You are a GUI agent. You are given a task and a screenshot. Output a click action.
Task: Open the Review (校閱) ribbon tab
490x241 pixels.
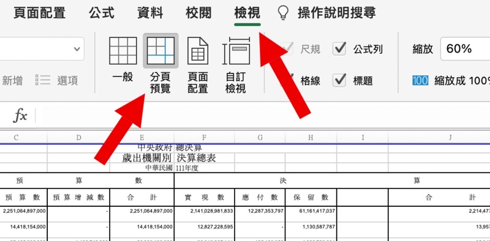(x=198, y=13)
